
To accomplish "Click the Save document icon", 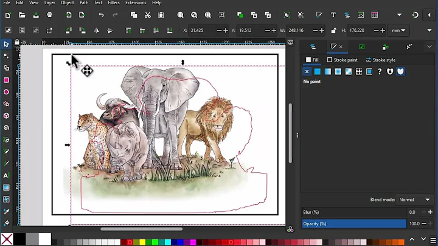I will (x=36, y=15).
